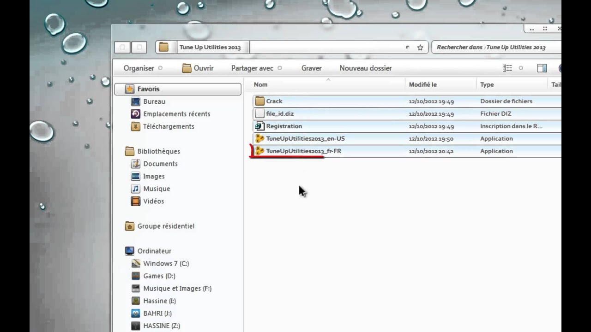Click the Documents library icon
This screenshot has width=591, height=332.
click(x=135, y=164)
